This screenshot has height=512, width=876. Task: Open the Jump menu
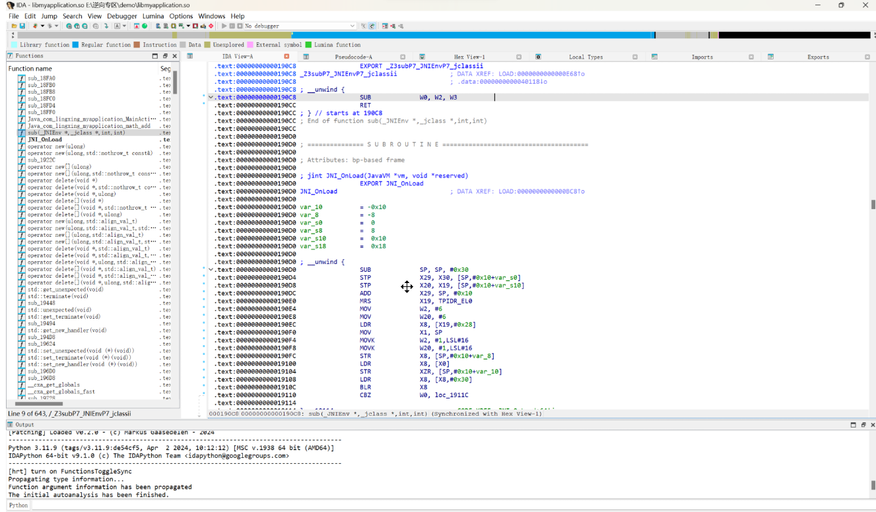point(49,16)
